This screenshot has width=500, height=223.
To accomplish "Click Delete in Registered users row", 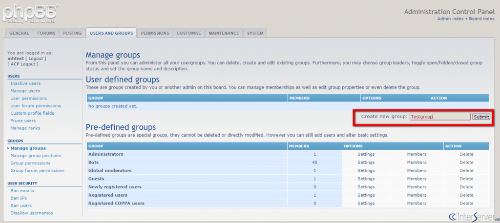I will [466, 195].
